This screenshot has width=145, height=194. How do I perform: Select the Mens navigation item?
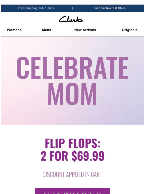(46, 30)
